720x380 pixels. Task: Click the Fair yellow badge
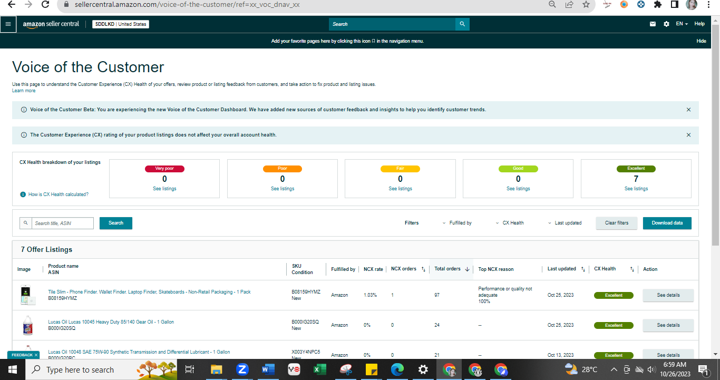(x=400, y=169)
